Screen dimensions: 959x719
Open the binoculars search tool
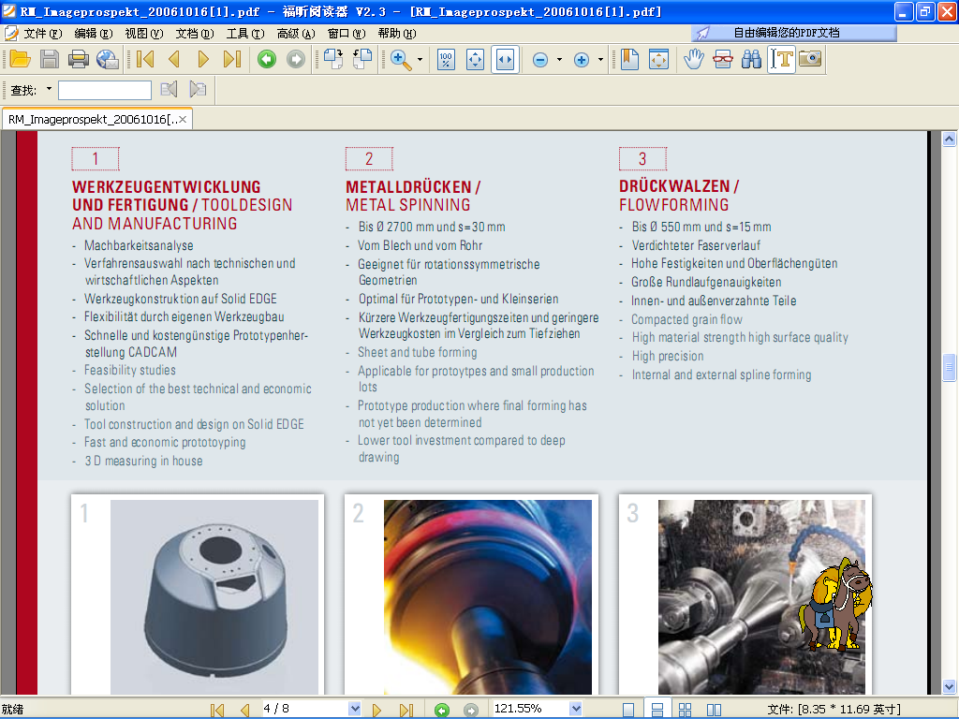coord(752,59)
